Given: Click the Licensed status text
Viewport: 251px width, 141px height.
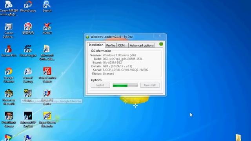Looking at the screenshot, I should coord(108,74).
